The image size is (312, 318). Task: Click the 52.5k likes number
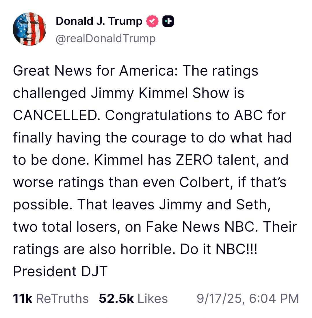116,299
